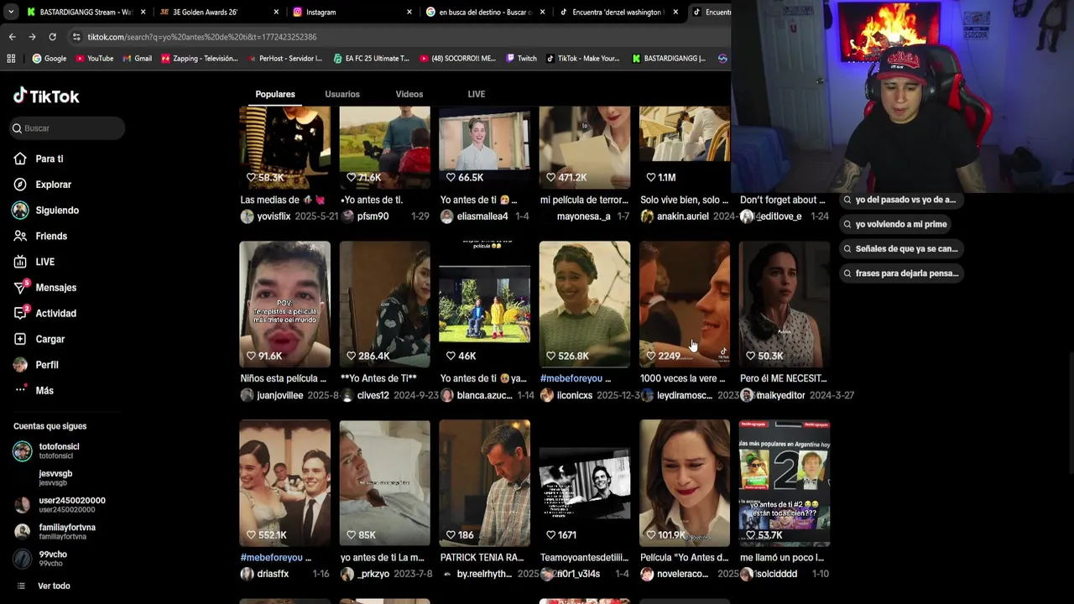Screen dimensions: 1074x604
Task: Open the video with 526.8K likes
Action: tap(584, 305)
